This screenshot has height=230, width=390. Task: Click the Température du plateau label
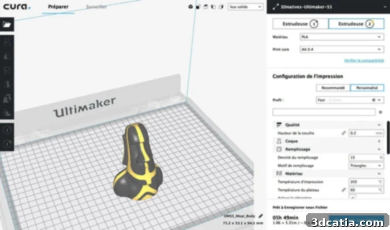pos(298,190)
